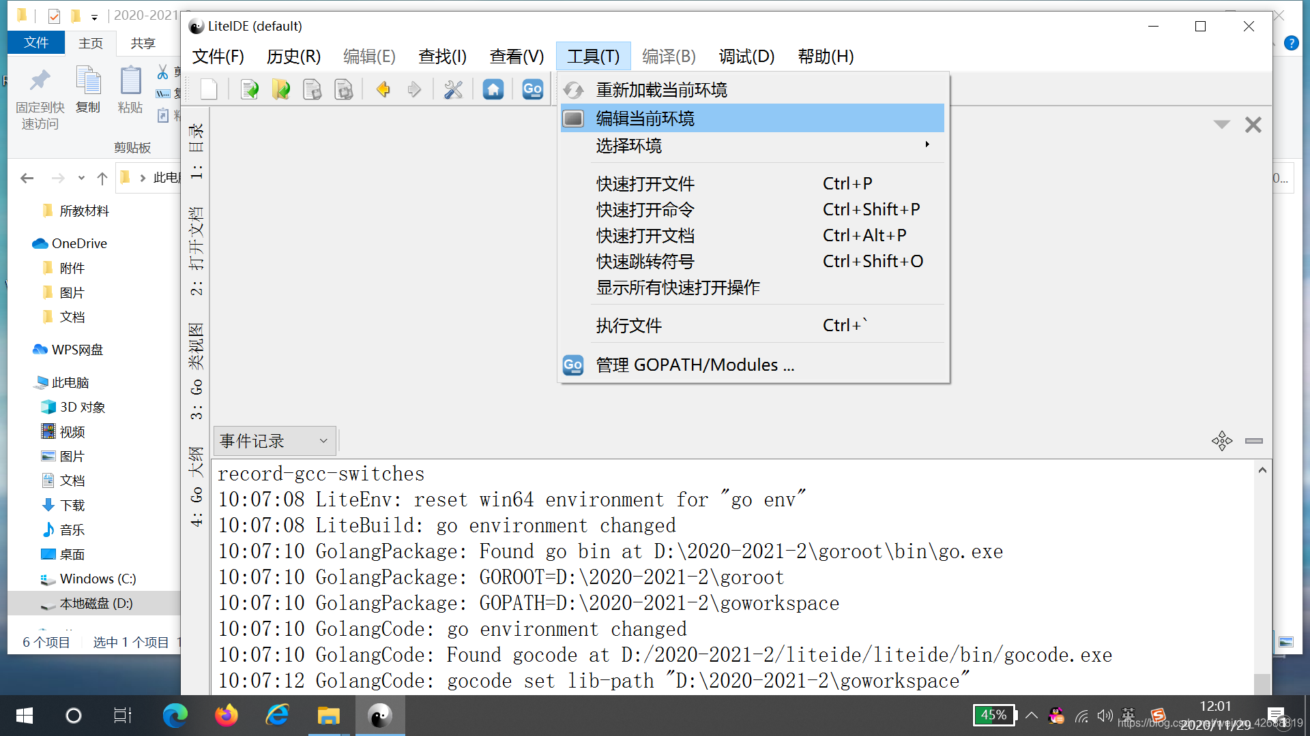The width and height of the screenshot is (1310, 736).
Task: Go back with the yellow arrow icon
Action: click(x=383, y=89)
